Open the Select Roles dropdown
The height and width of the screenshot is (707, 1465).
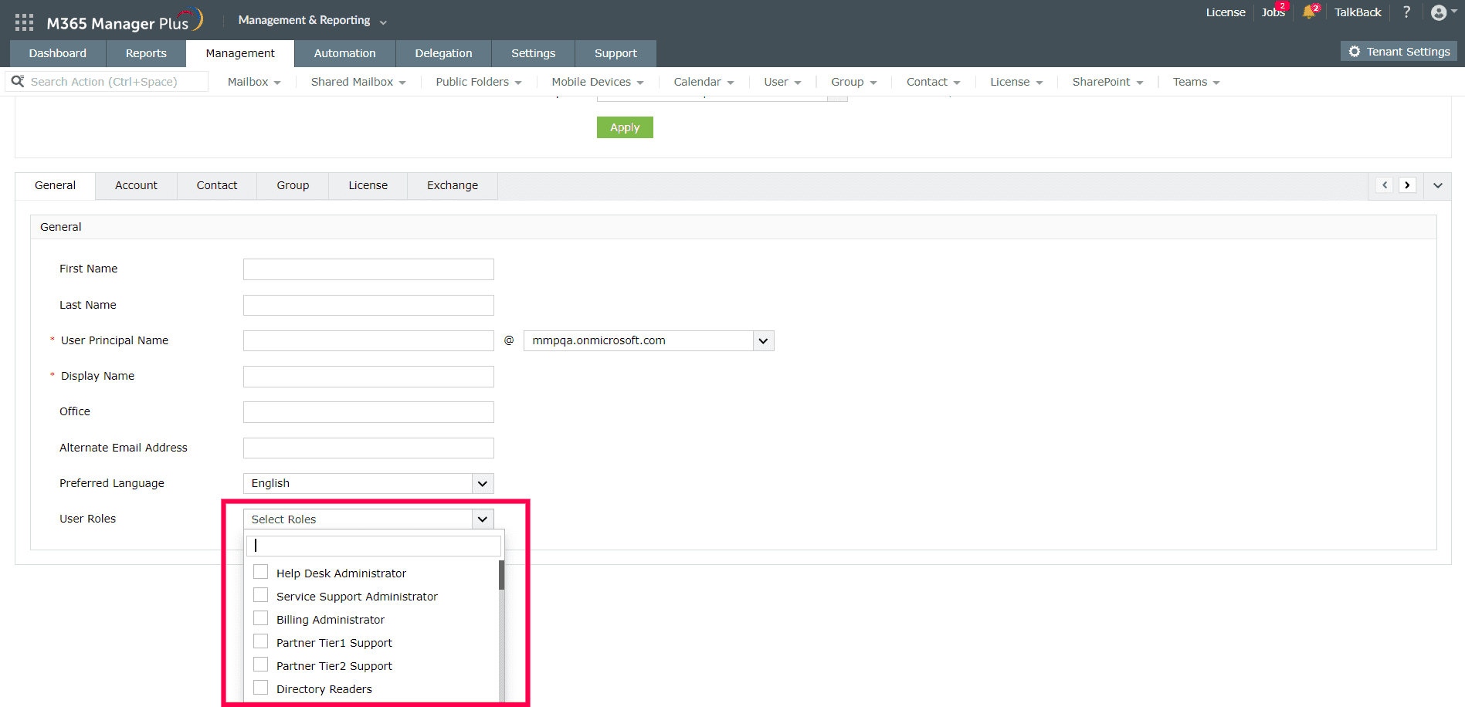point(368,519)
